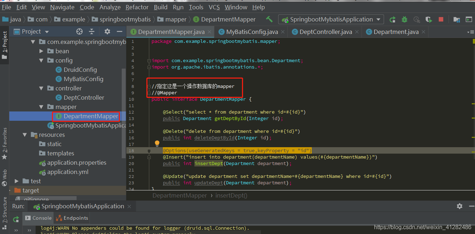Collapse the resources folder
Viewport: 475px width, 234px height.
point(25,135)
